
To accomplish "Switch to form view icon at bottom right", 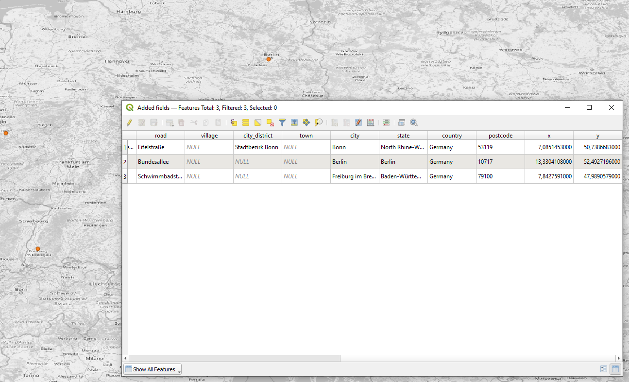I will pyautogui.click(x=604, y=369).
